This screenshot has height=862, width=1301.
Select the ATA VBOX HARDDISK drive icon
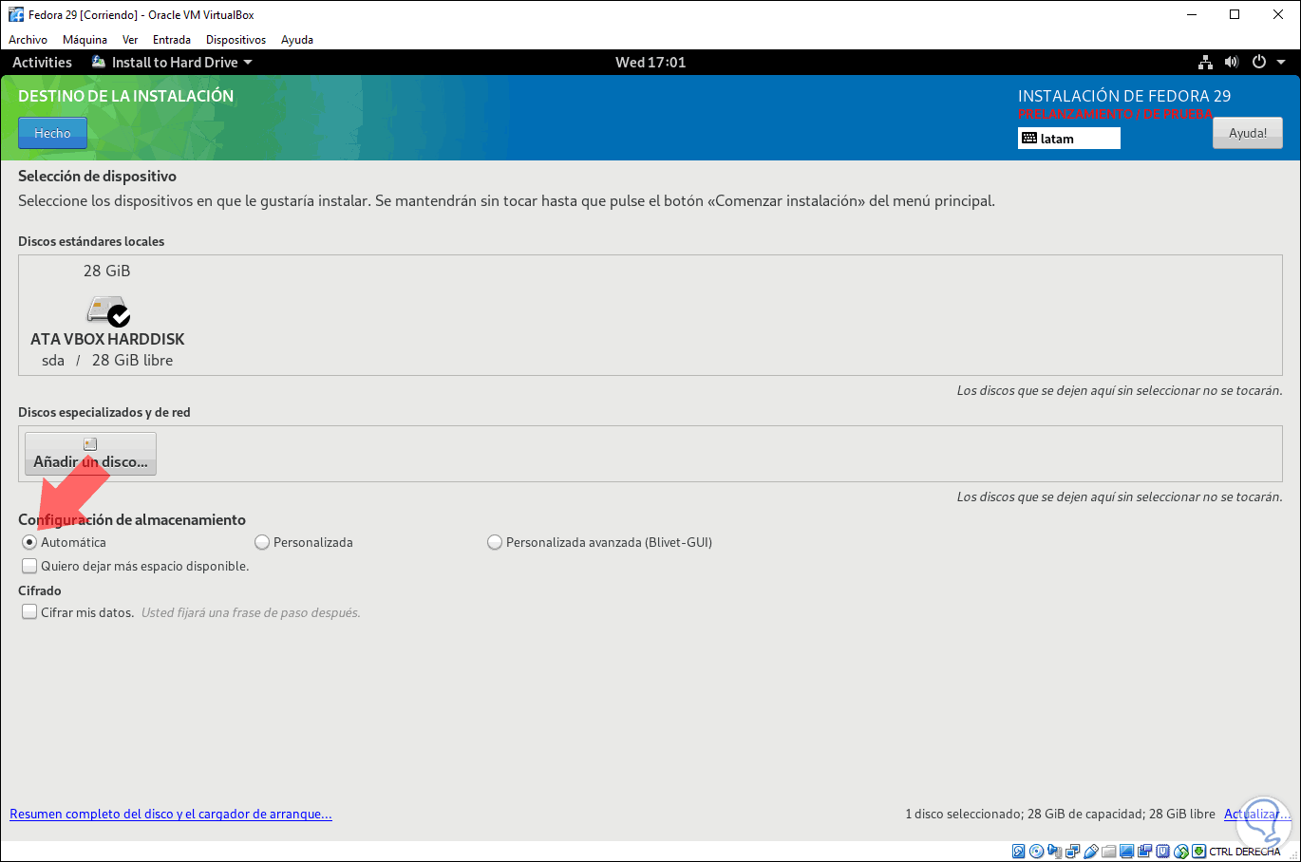click(x=107, y=309)
